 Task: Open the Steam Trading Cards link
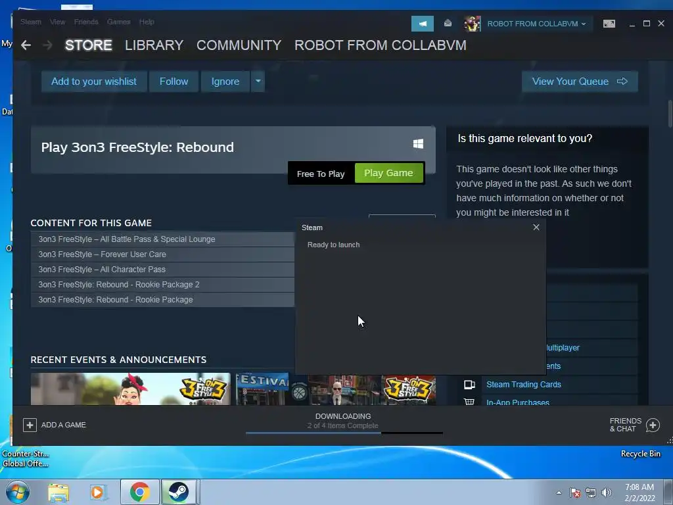524,384
